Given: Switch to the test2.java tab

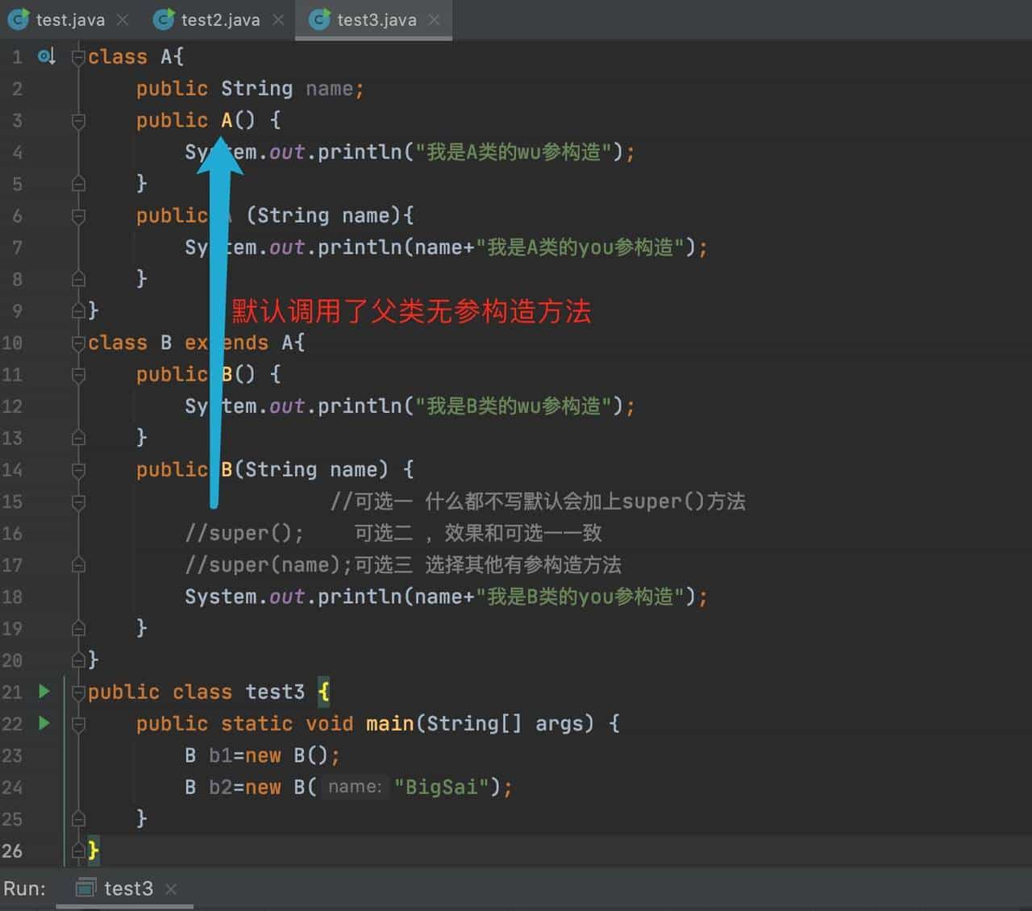Looking at the screenshot, I should tap(211, 19).
